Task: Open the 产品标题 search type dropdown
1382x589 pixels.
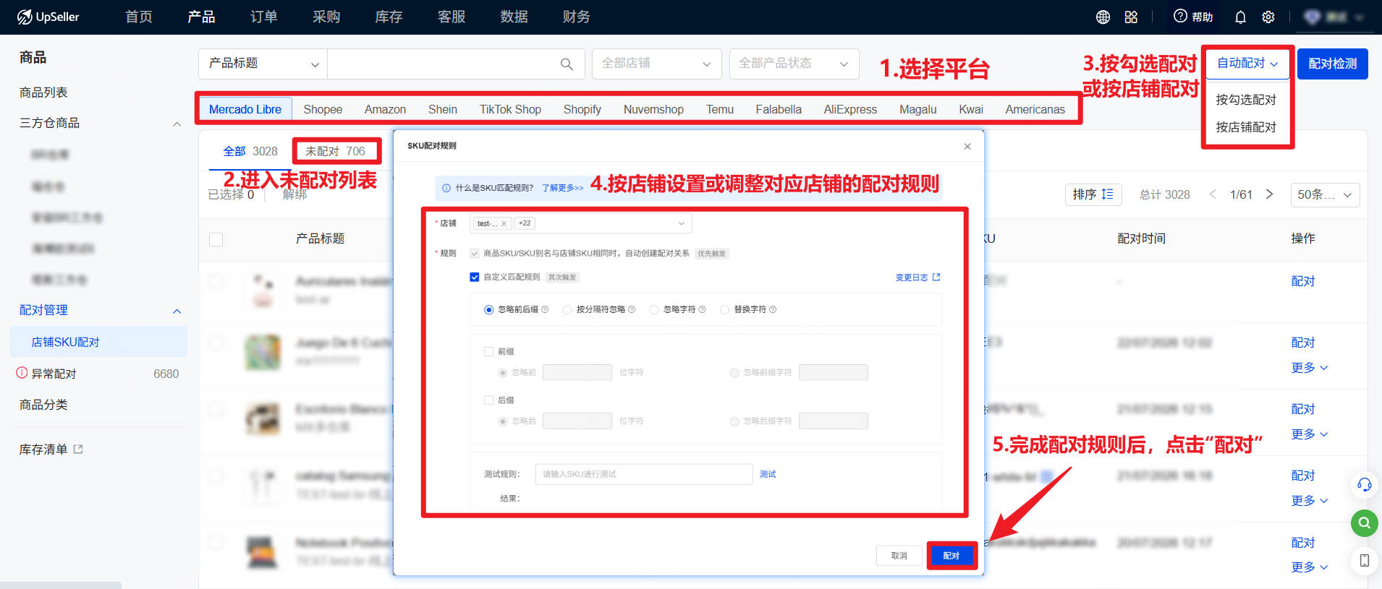Action: (263, 64)
